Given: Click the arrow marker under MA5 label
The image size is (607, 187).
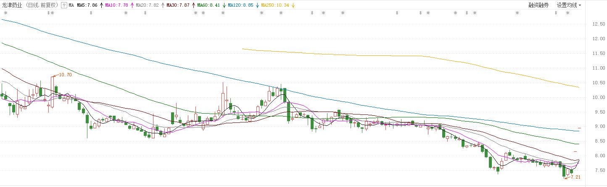Looking at the screenshot, I should click(x=91, y=13).
